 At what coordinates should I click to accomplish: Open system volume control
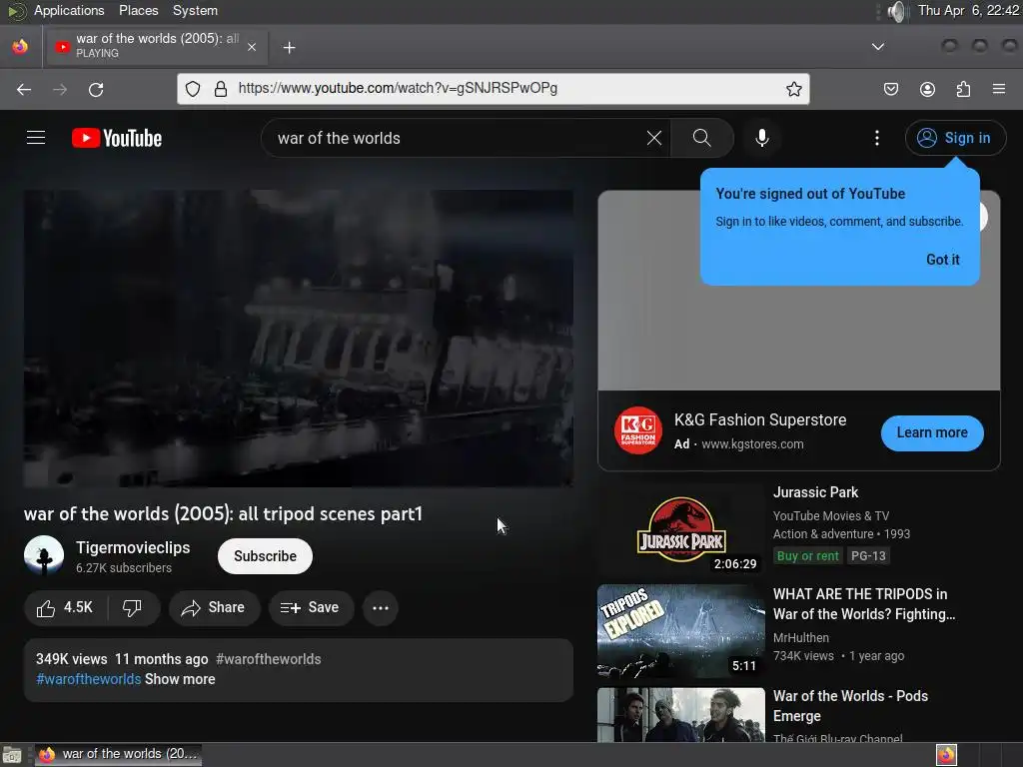coord(897,11)
